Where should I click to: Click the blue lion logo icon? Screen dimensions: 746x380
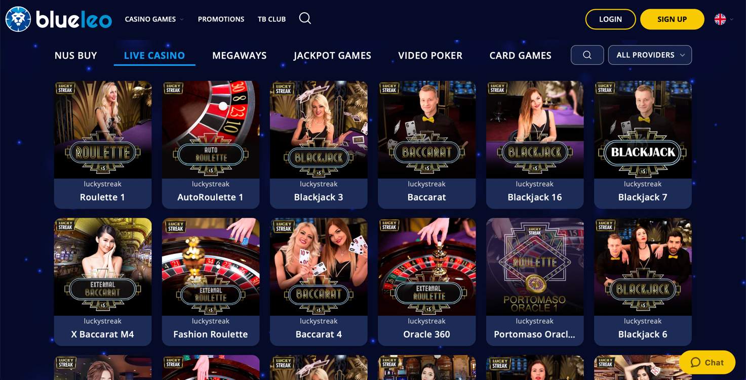tap(18, 19)
